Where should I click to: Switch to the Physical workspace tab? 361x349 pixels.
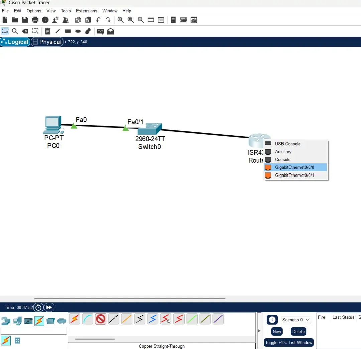point(47,42)
